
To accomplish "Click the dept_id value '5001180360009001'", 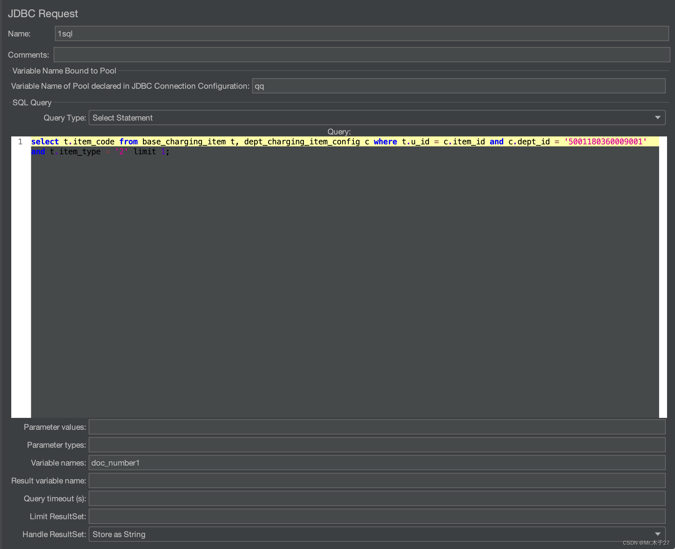I will pos(605,142).
